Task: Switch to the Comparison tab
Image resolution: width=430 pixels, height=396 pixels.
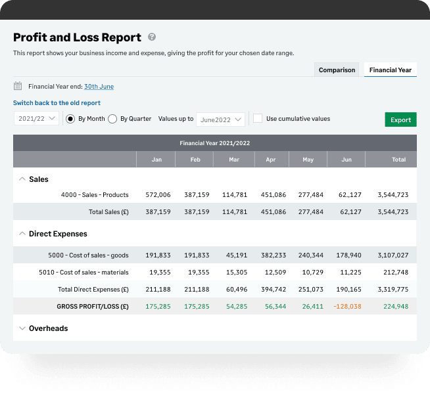Action: coord(337,70)
